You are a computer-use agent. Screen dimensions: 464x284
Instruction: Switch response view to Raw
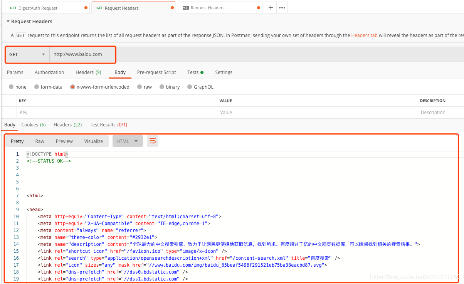point(40,141)
